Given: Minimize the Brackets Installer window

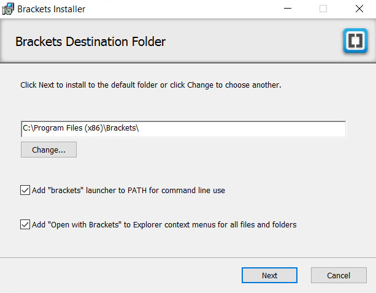Looking at the screenshot, I should pos(288,9).
